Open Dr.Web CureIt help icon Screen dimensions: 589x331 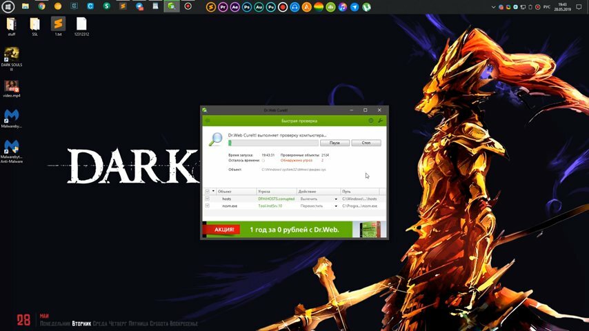[x=371, y=121]
